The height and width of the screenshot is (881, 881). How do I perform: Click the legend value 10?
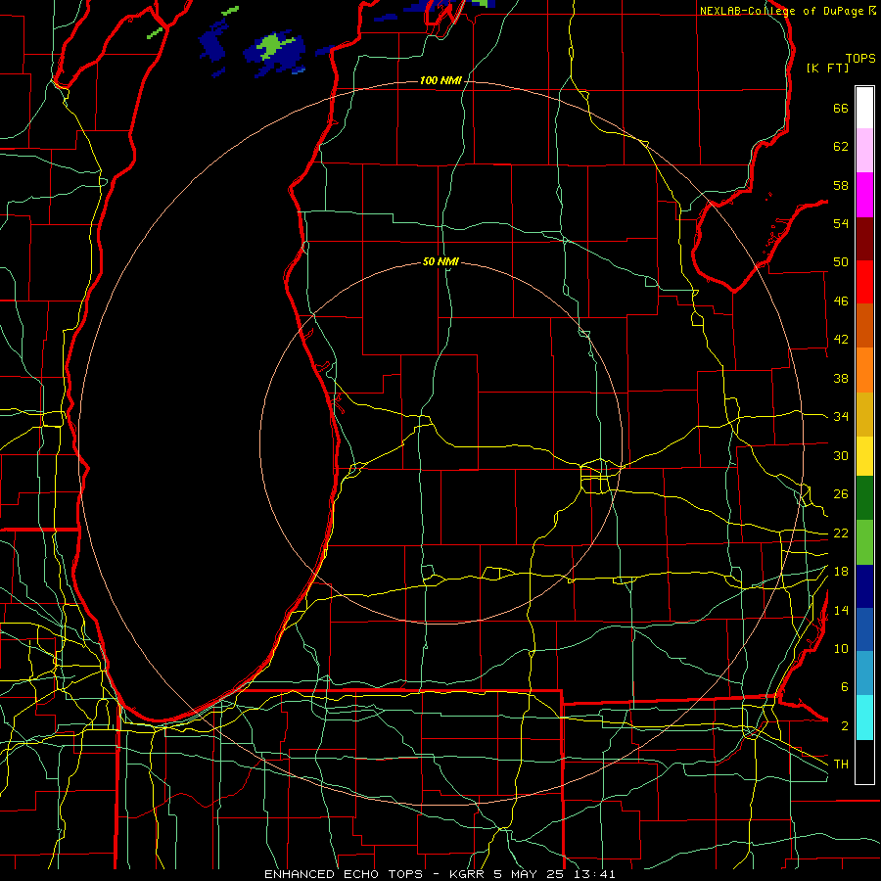click(x=841, y=649)
